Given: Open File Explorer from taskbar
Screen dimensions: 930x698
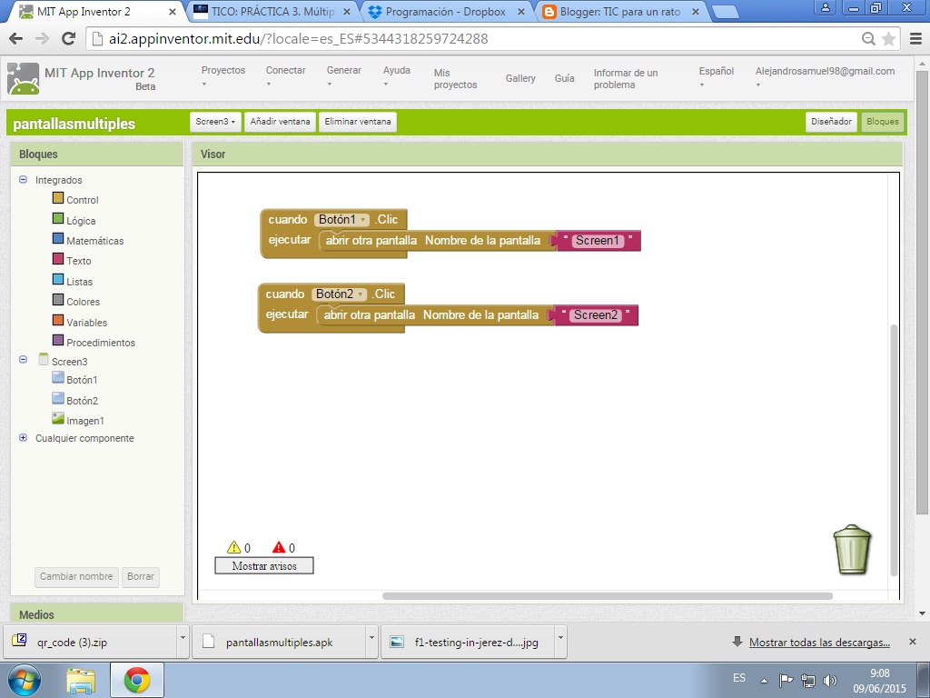Looking at the screenshot, I should [x=81, y=681].
